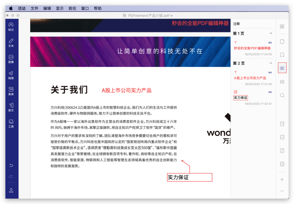The image size is (294, 204).
Task: Open the 密文 redaction tool
Action: [11, 107]
